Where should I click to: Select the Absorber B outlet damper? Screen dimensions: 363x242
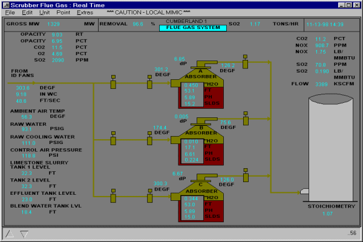click(x=245, y=118)
